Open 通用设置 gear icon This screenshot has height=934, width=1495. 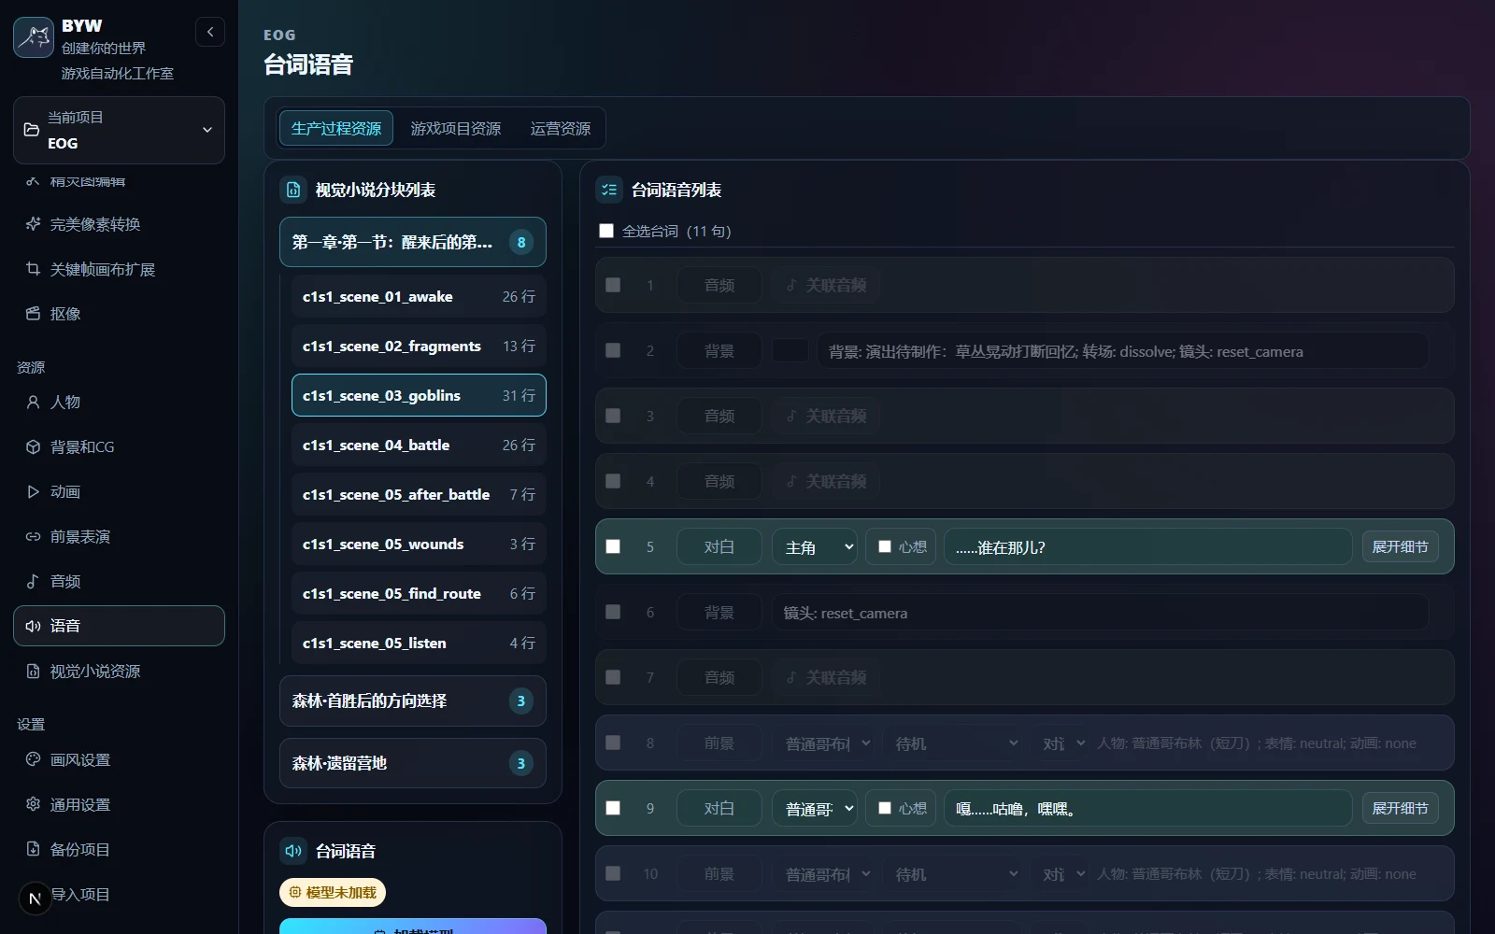pos(33,804)
